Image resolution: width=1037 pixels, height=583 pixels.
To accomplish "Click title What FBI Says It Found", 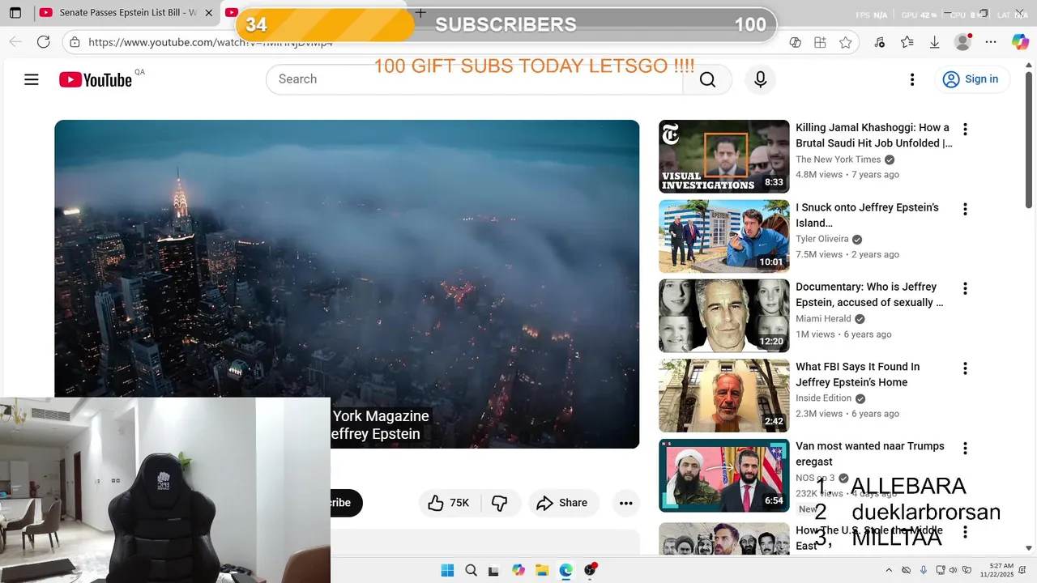I will (857, 375).
